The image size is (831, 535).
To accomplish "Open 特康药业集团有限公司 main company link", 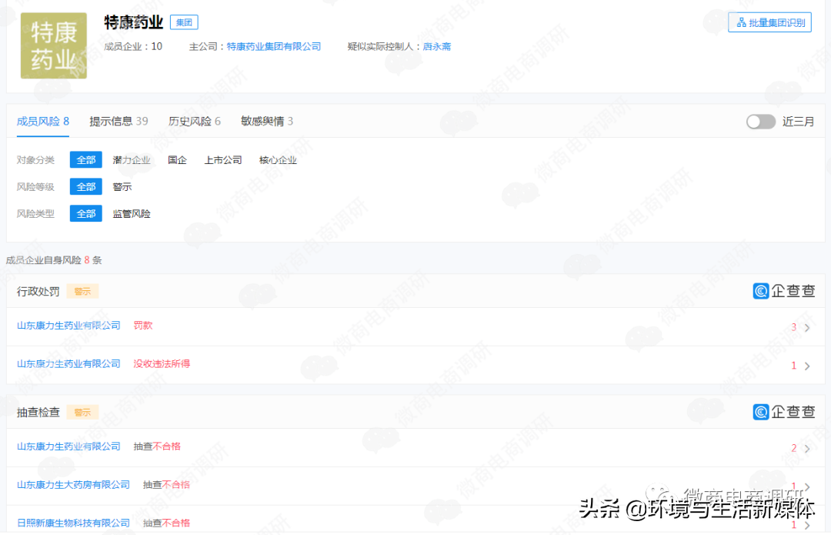I will pos(273,47).
